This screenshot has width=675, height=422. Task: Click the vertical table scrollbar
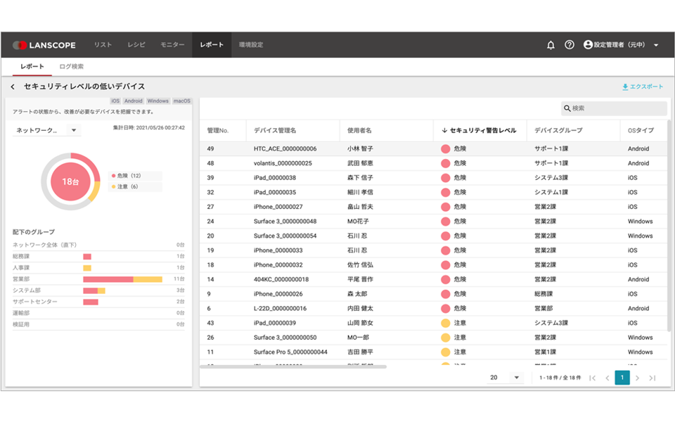click(669, 225)
